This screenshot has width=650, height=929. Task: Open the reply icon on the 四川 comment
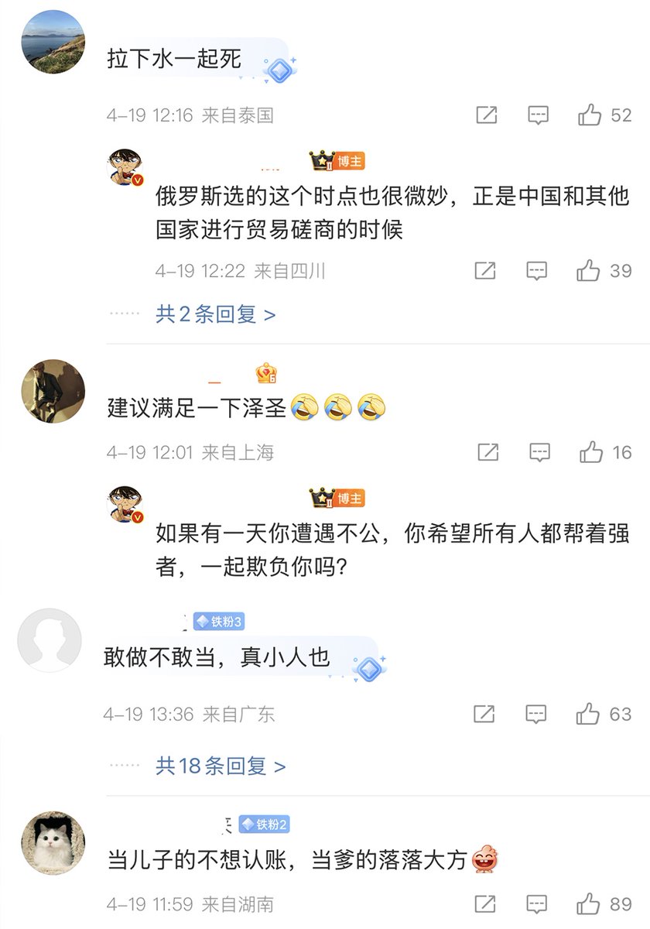click(x=536, y=271)
